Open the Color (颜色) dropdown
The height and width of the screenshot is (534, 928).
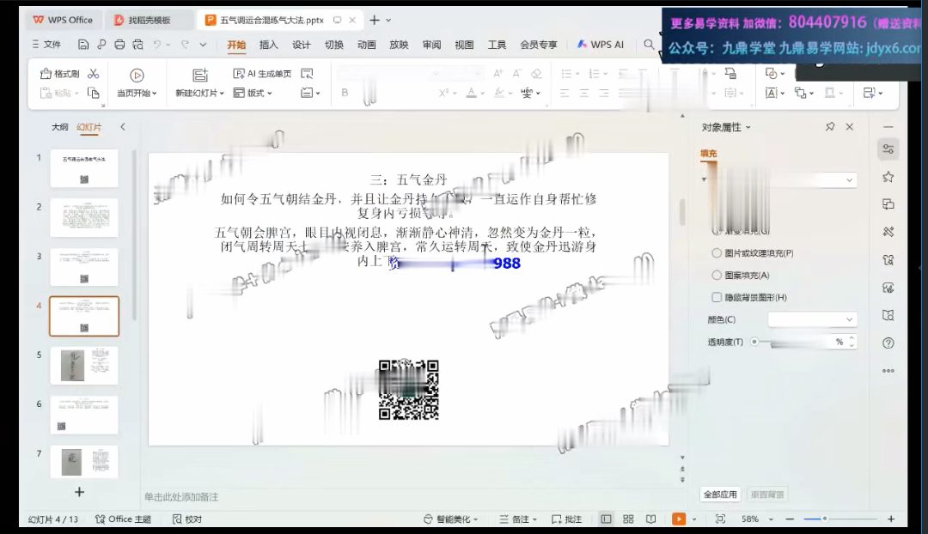[812, 319]
